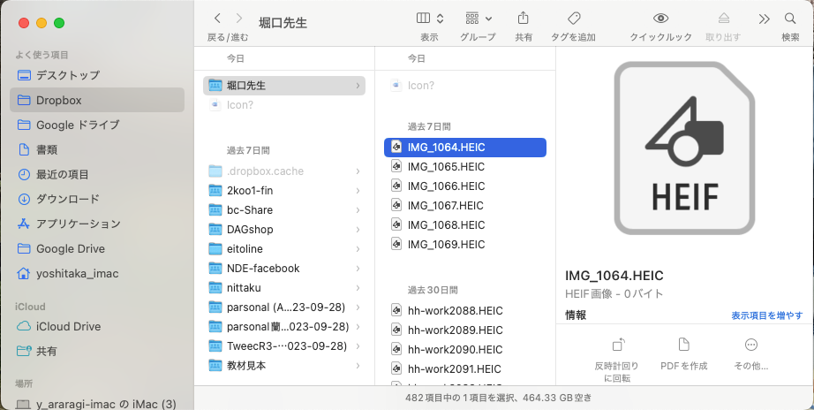Click その他... more actions button

751,353
